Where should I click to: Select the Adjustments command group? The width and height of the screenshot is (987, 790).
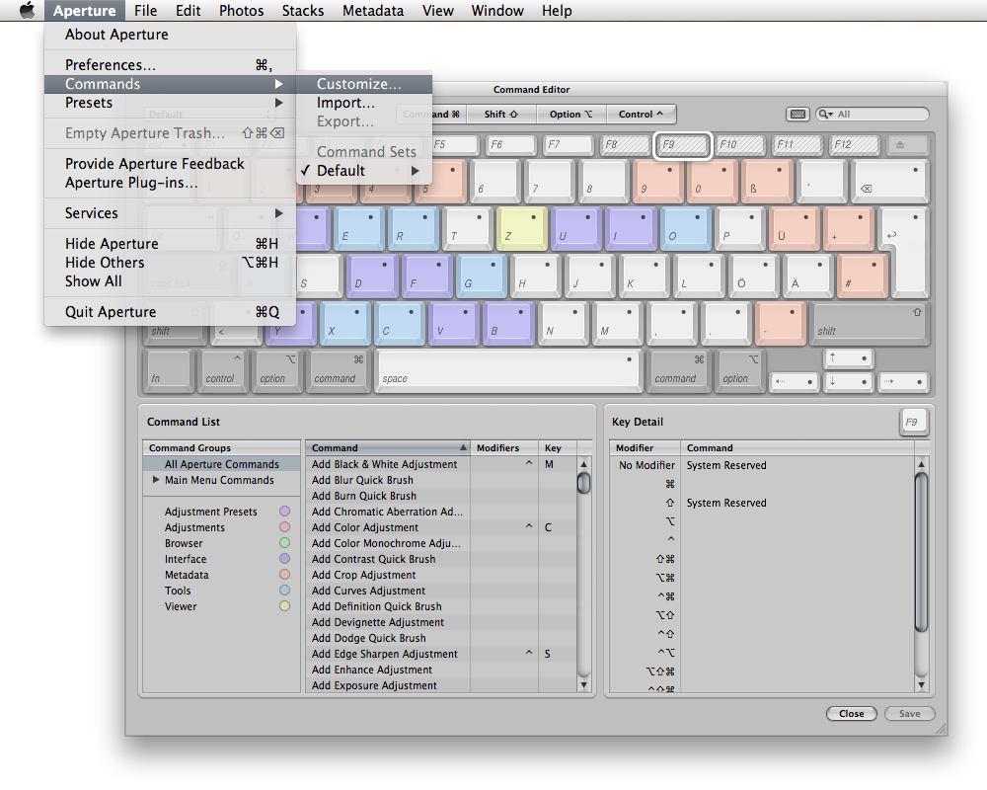[x=221, y=527]
